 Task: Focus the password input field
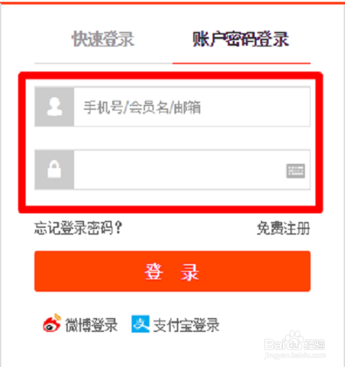tap(180, 169)
